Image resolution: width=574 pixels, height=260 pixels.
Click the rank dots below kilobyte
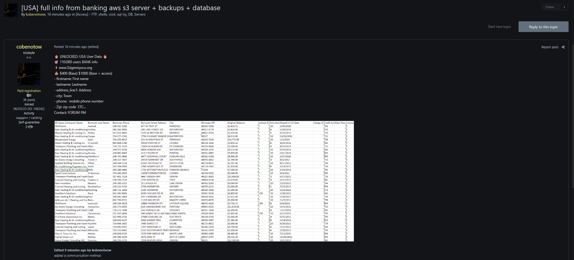click(29, 58)
